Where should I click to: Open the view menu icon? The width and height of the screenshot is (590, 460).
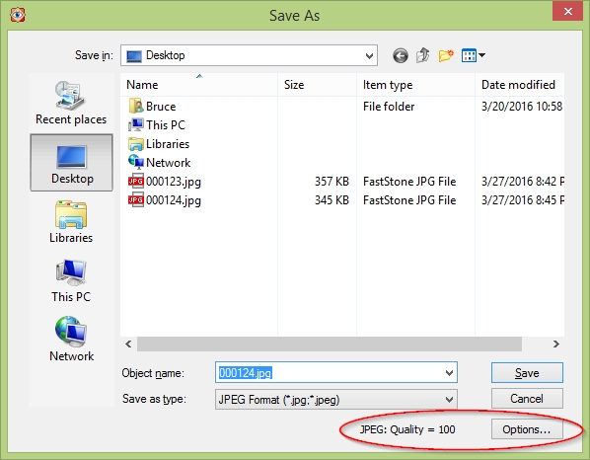[x=473, y=55]
